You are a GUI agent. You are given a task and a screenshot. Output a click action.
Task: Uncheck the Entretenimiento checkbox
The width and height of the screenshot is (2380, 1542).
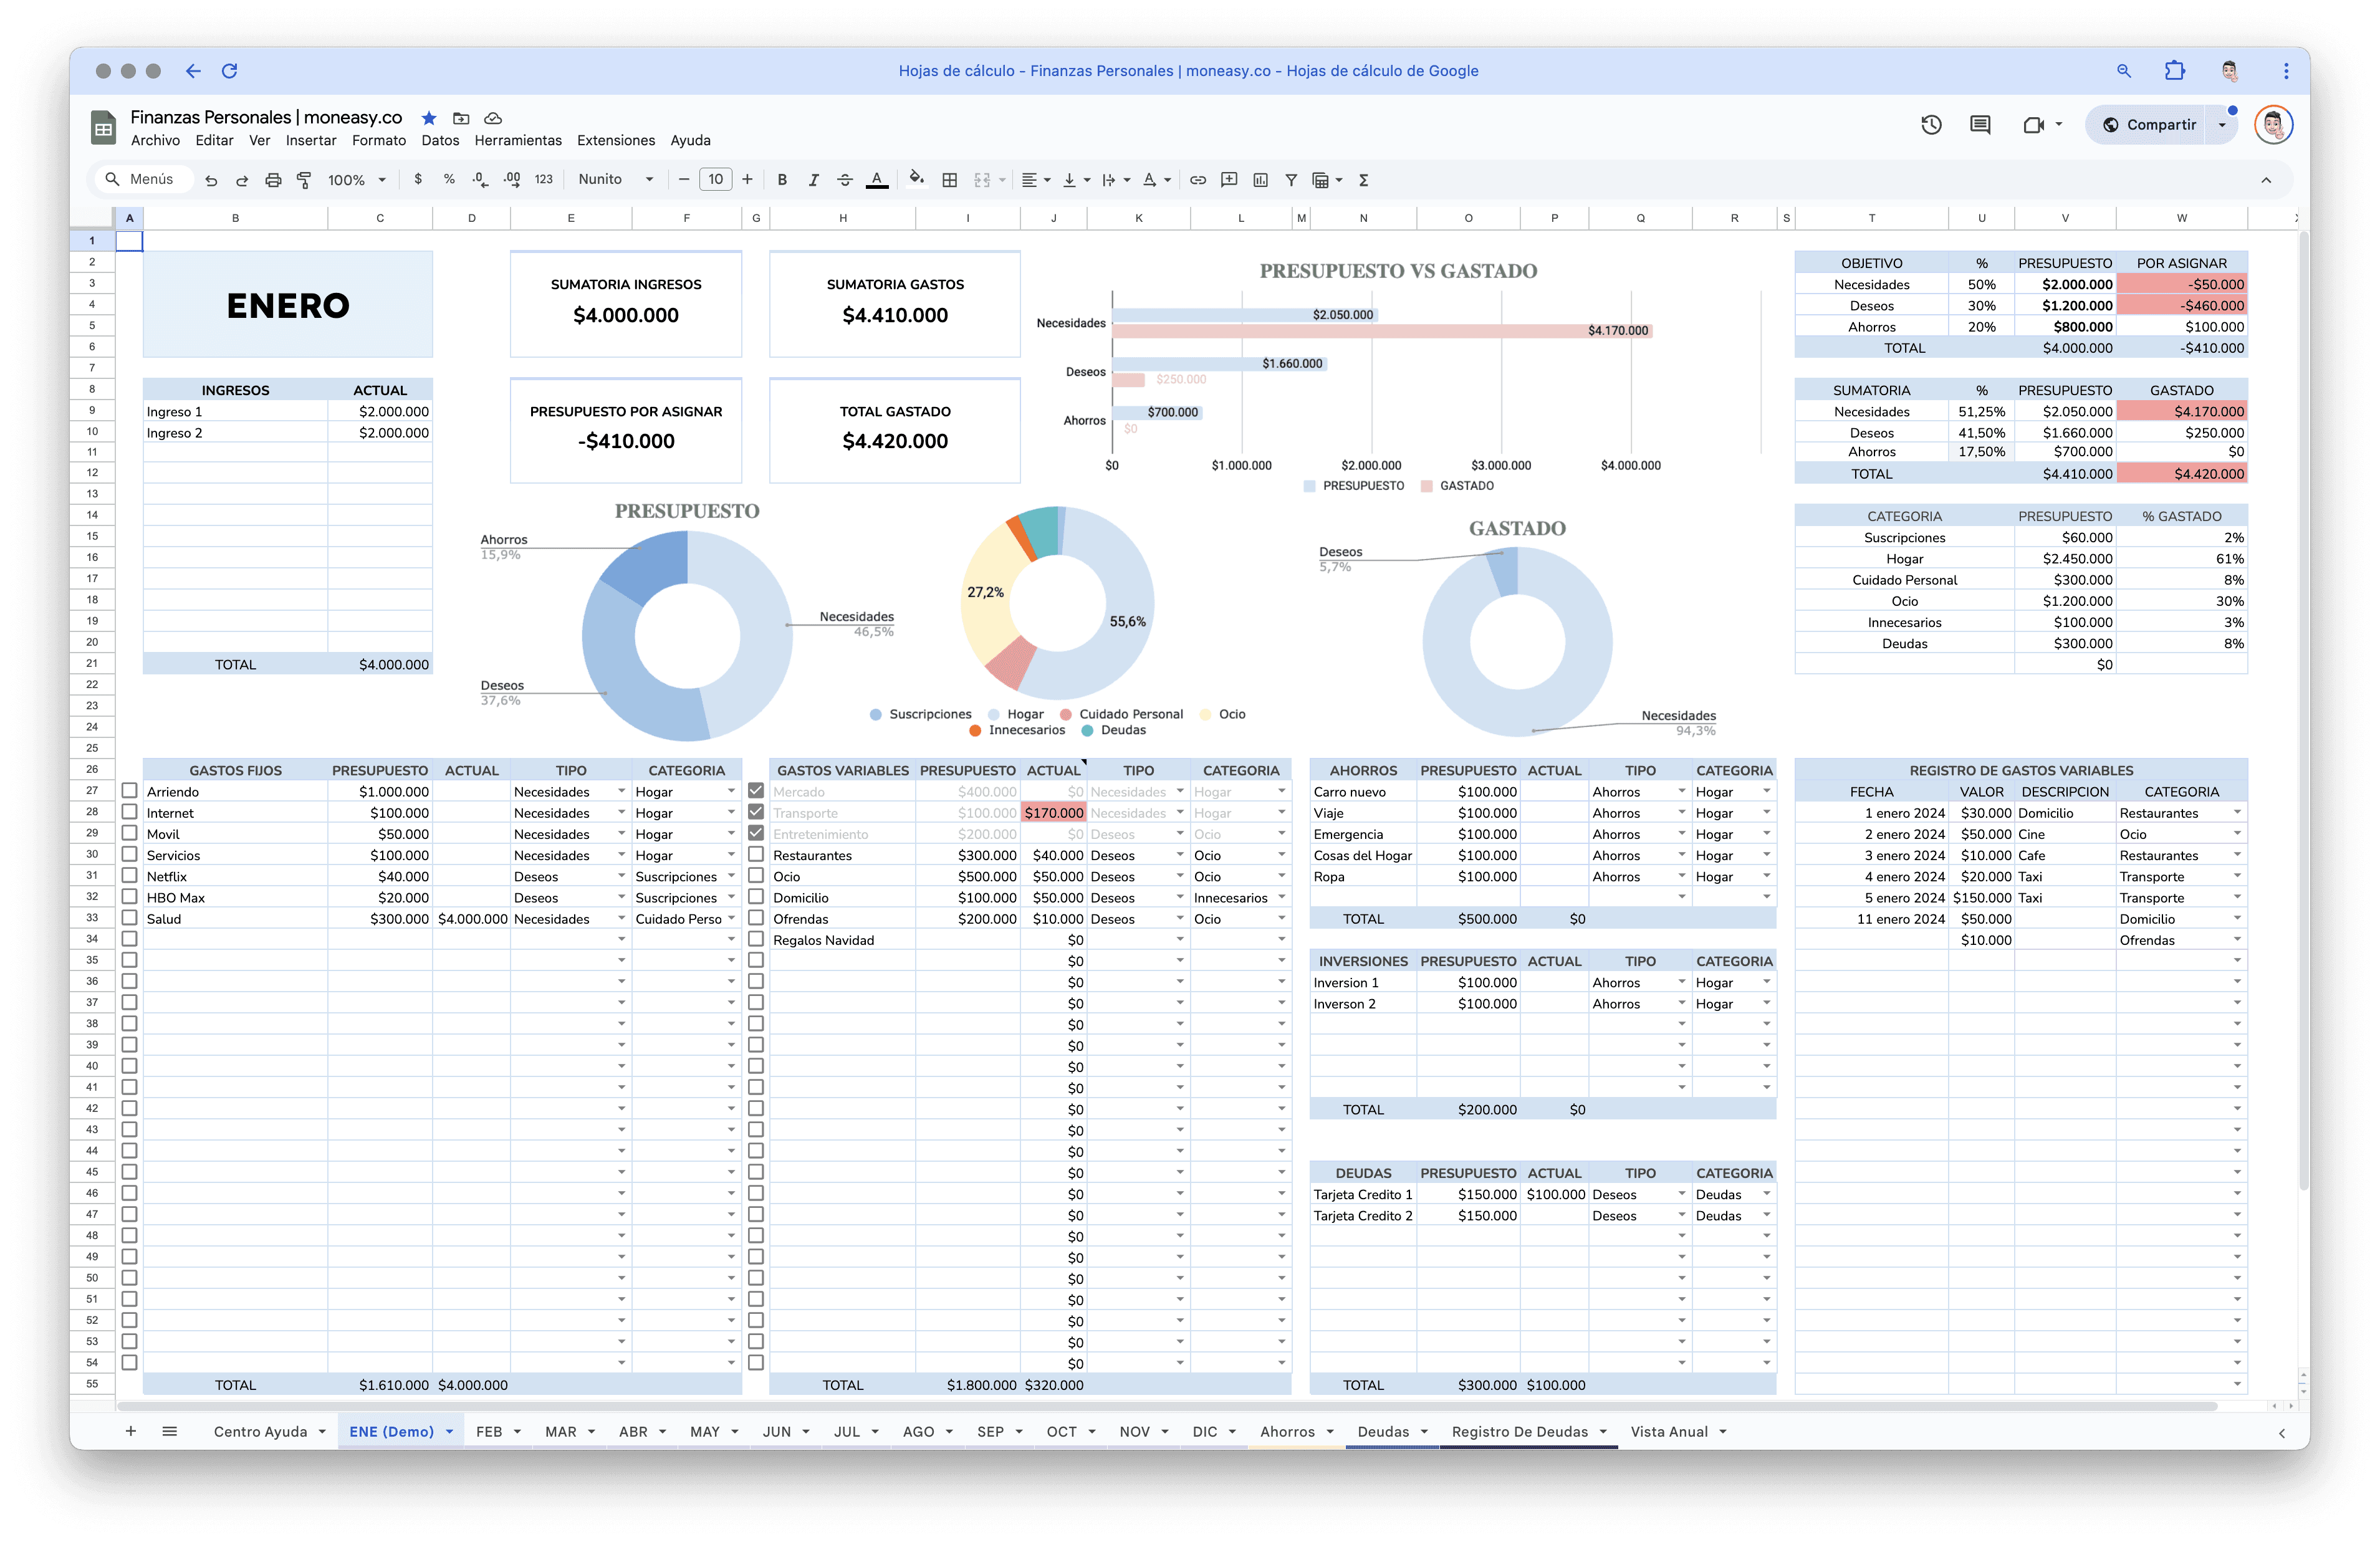pyautogui.click(x=756, y=833)
